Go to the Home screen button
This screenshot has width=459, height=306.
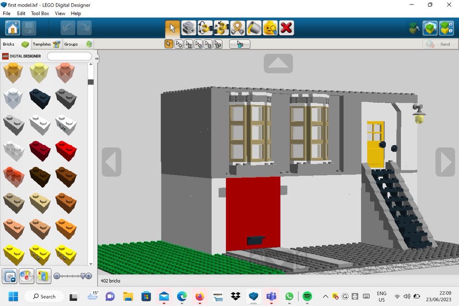[x=13, y=28]
